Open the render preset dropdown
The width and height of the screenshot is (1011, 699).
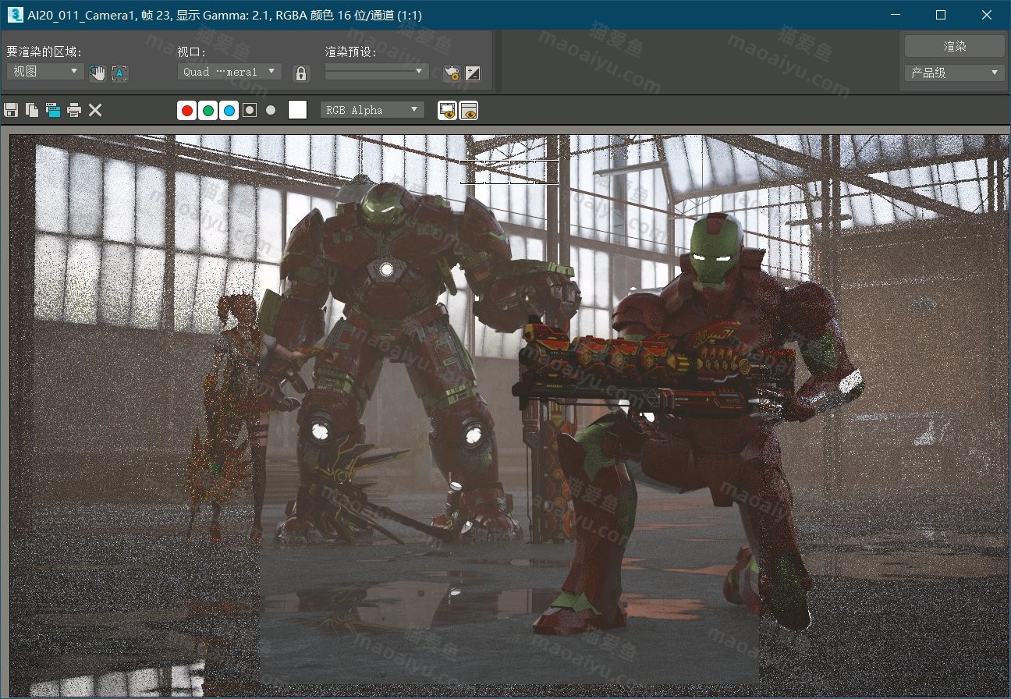[377, 71]
